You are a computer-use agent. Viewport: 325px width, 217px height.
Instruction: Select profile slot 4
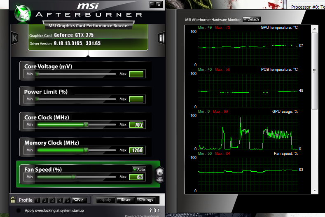pyautogui.click(x=60, y=200)
